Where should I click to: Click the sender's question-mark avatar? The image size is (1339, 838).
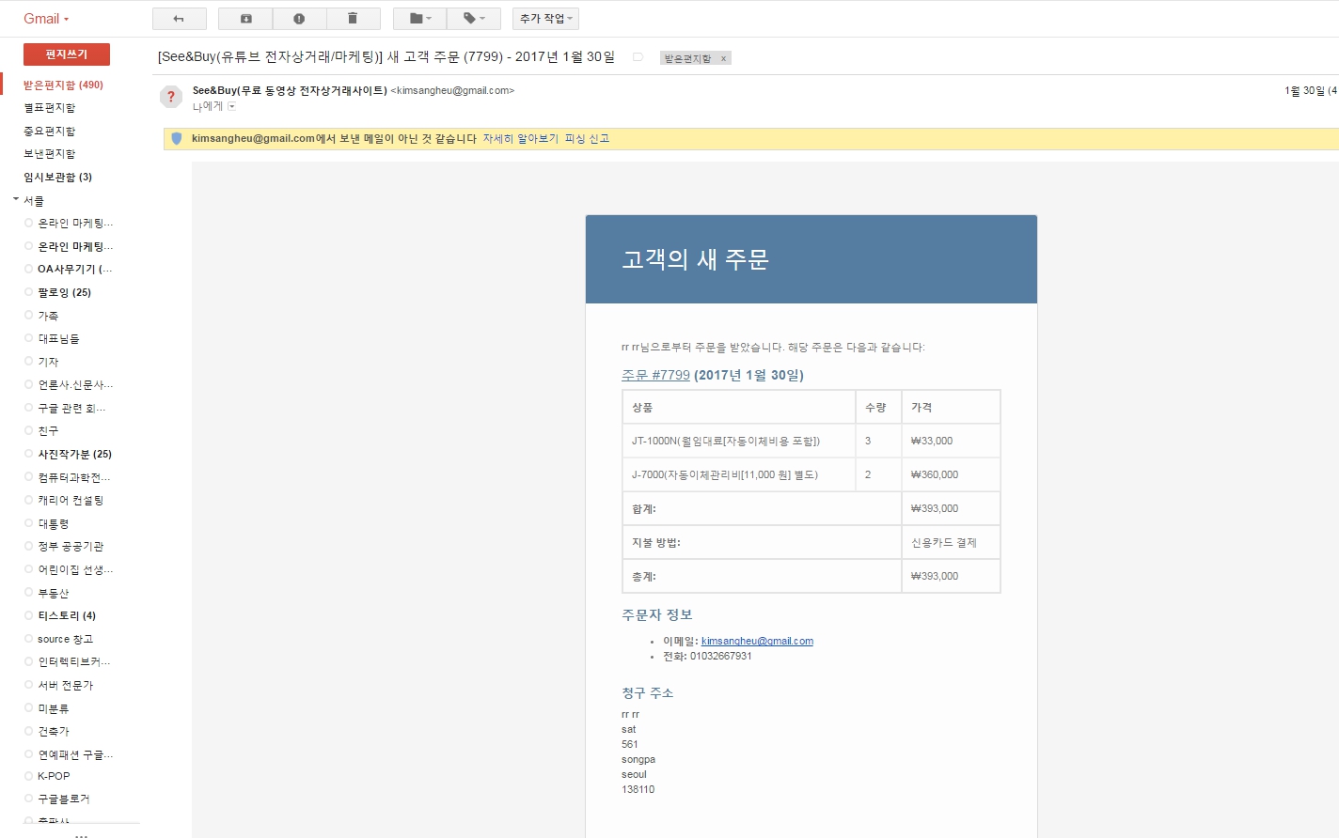point(171,97)
